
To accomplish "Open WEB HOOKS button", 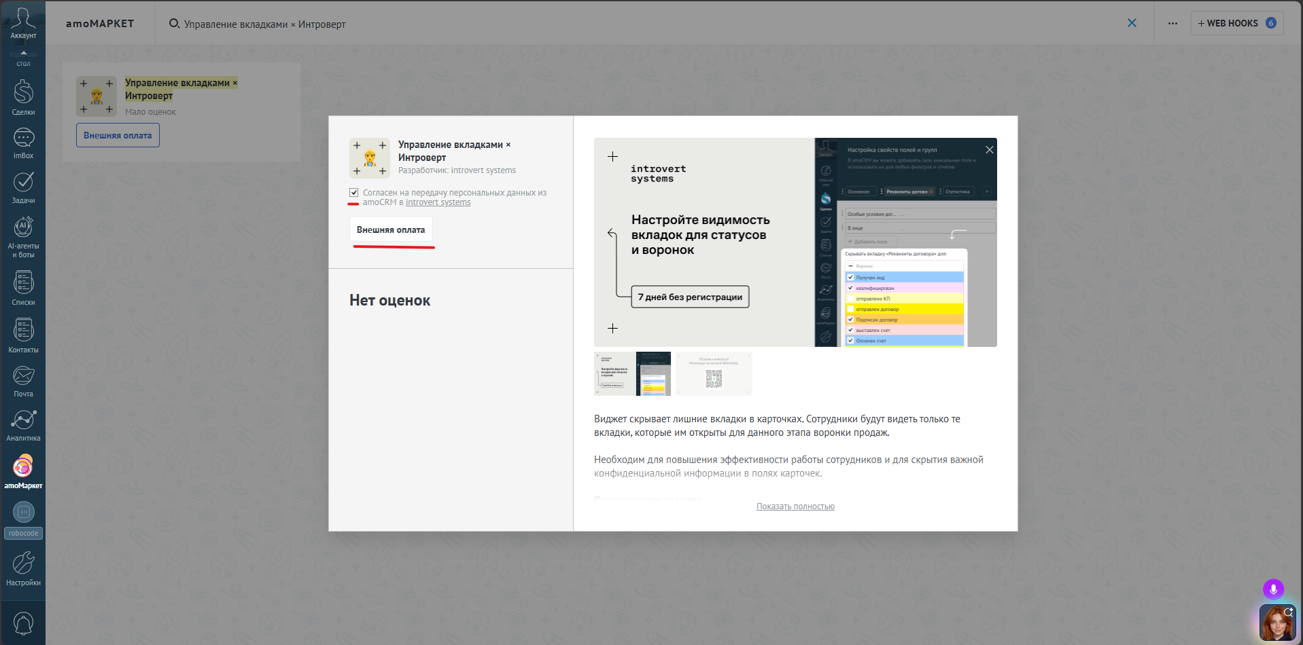I will 1237,23.
